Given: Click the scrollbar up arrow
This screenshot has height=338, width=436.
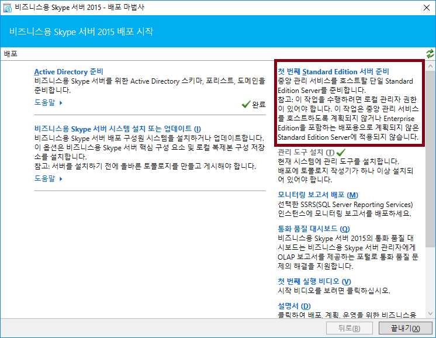Looking at the screenshot, I should 430,66.
